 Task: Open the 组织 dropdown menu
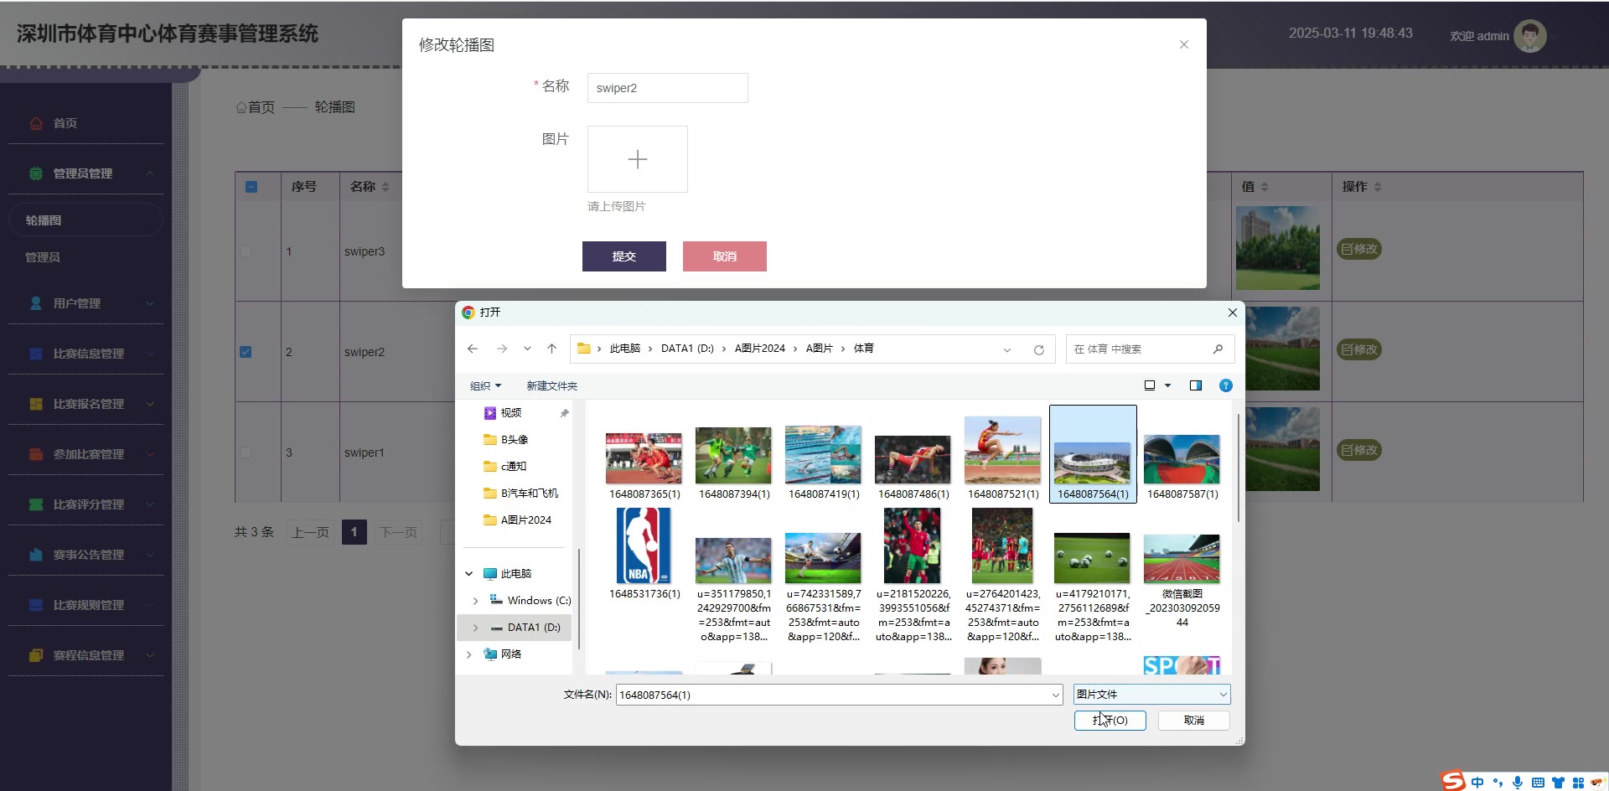(485, 385)
